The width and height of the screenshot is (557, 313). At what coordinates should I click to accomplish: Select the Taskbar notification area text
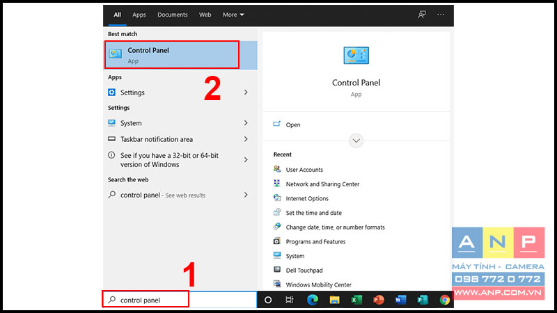(157, 139)
